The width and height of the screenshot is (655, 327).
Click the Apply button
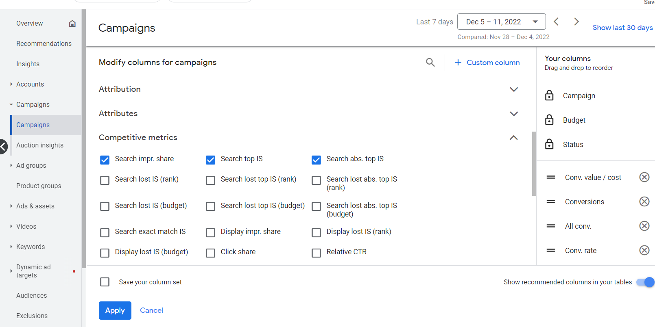(115, 310)
